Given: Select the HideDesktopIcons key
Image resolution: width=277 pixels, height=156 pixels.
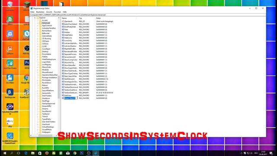Looking at the screenshot, I should (x=49, y=59).
